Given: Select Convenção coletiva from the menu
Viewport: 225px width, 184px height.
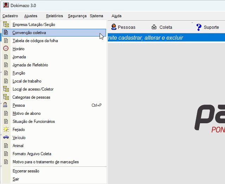Looking at the screenshot, I should 29,33.
